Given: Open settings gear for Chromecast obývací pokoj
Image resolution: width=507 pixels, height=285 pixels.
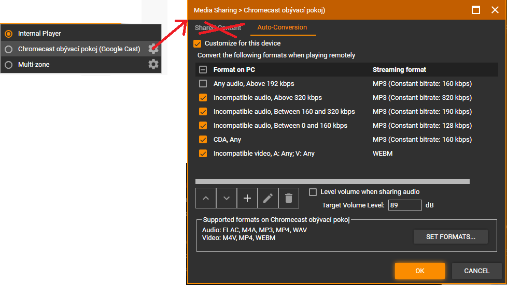Looking at the screenshot, I should (x=153, y=49).
